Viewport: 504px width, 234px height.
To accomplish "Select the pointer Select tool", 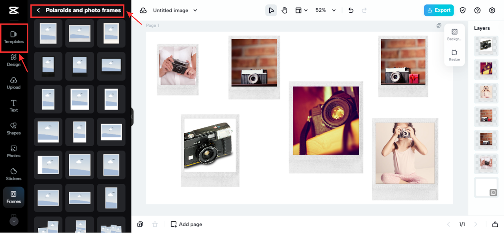I will 271,11.
